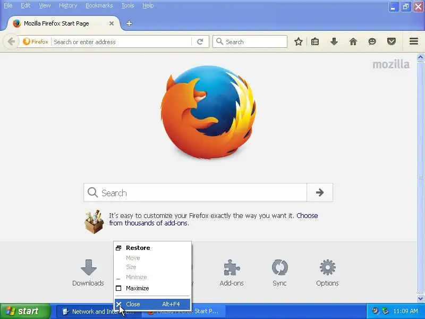This screenshot has height=319, width=425.
Task: Click the vertical scrollbar thumb
Action: click(420, 178)
